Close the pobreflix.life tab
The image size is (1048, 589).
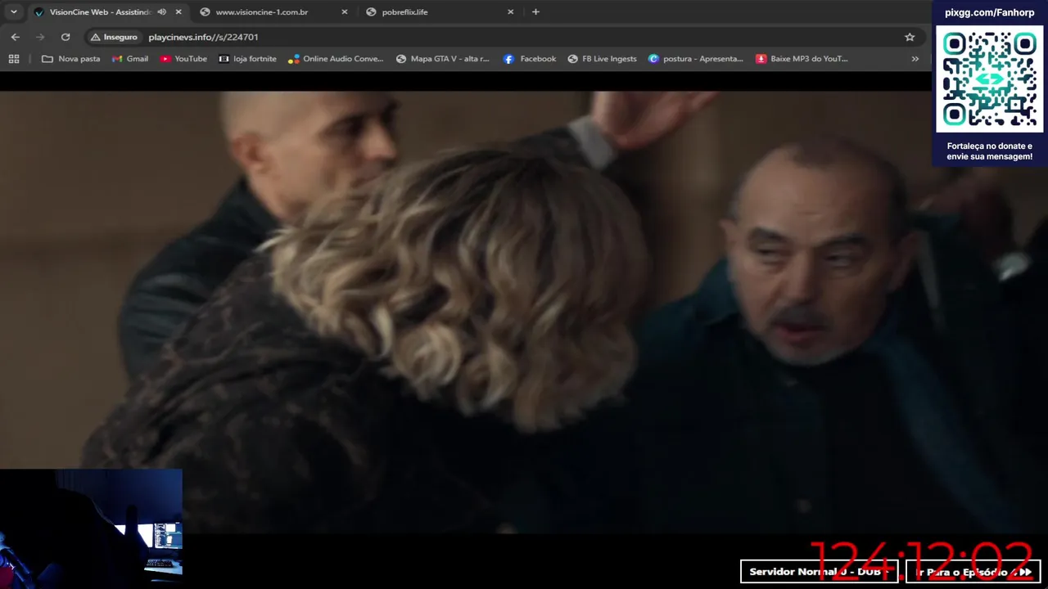(x=511, y=12)
